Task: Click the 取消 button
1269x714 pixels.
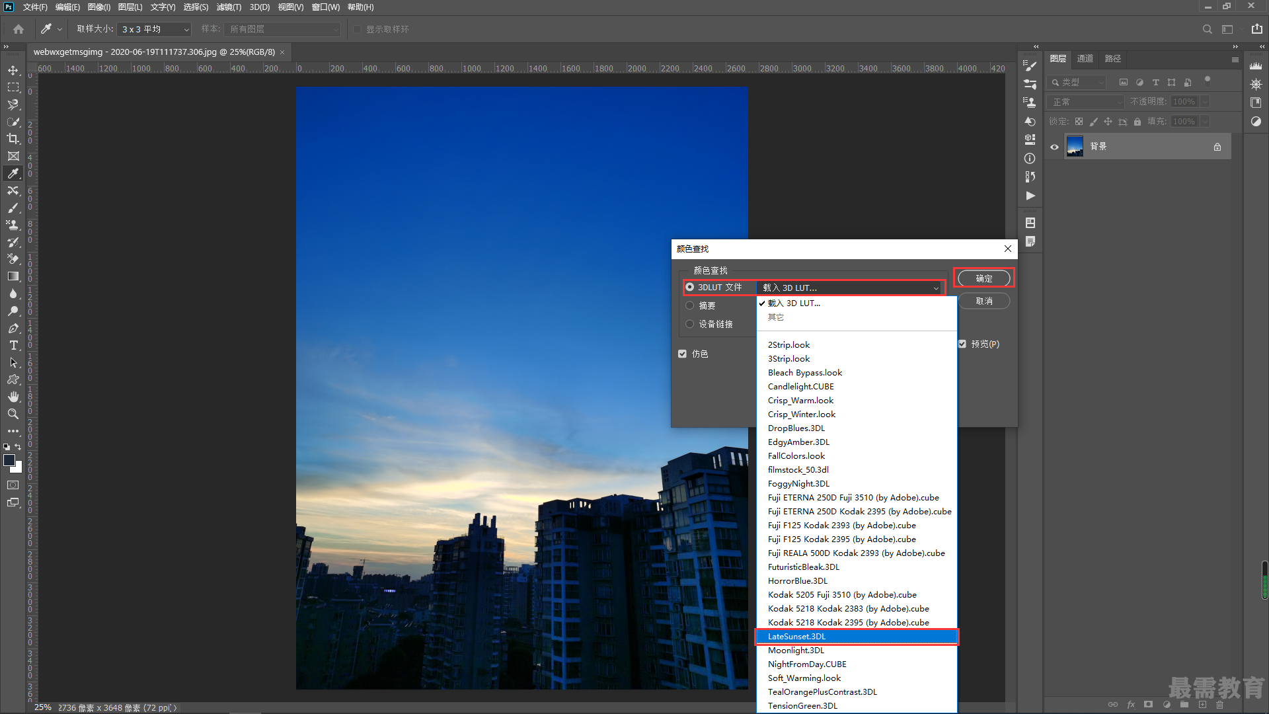Action: point(984,301)
